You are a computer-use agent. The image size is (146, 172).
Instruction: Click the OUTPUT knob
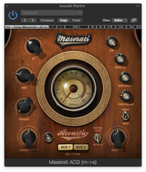pos(118,137)
